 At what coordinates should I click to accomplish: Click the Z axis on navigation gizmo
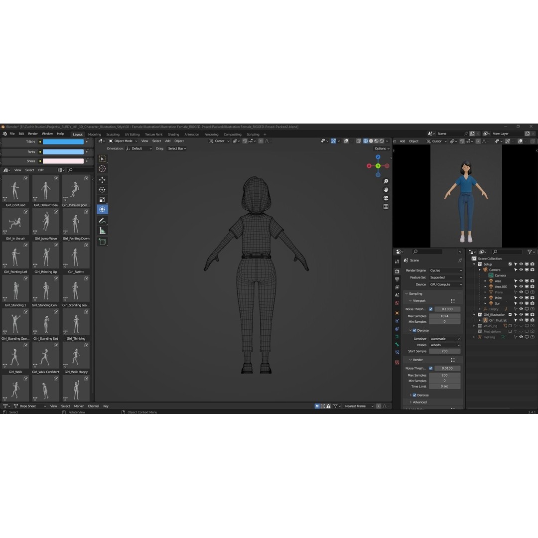pos(378,157)
